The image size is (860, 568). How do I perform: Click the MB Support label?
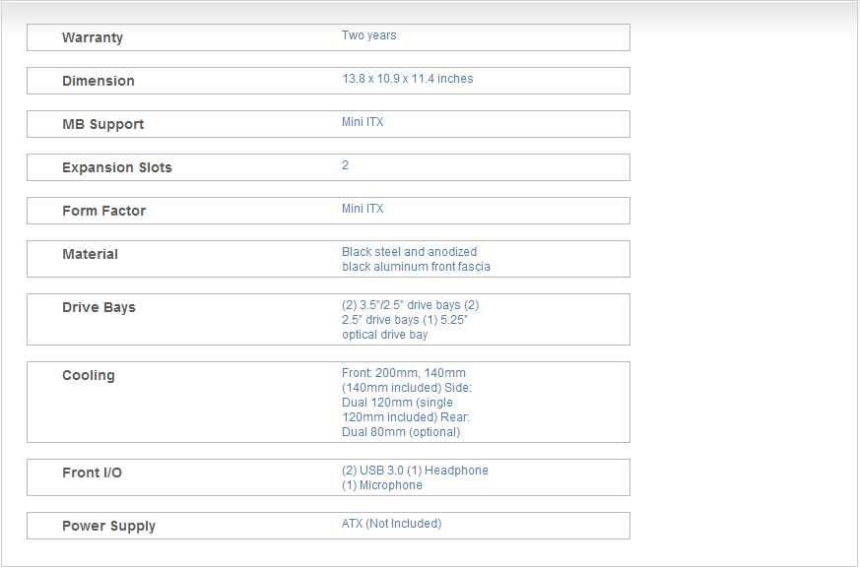click(102, 124)
